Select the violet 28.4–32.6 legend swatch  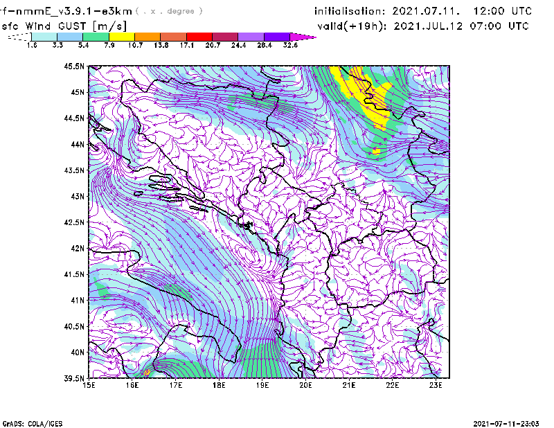coord(277,37)
